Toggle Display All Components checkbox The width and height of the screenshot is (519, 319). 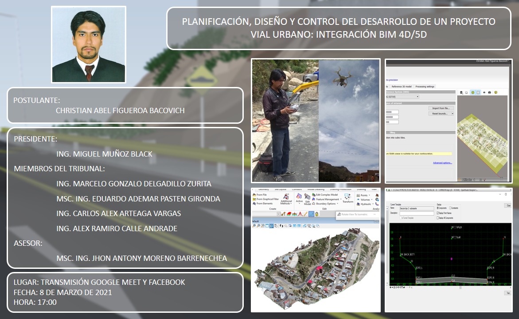coord(445,218)
